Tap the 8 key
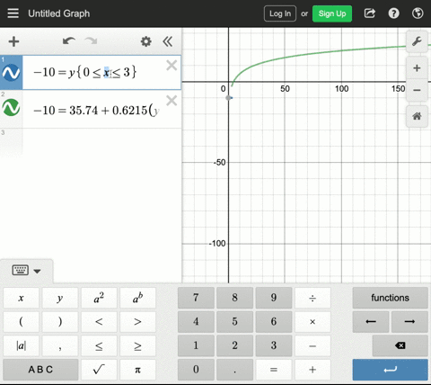The width and height of the screenshot is (431, 385). (x=234, y=298)
